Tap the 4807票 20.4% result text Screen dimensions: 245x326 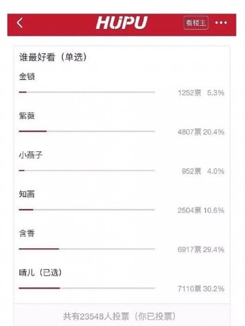point(201,132)
